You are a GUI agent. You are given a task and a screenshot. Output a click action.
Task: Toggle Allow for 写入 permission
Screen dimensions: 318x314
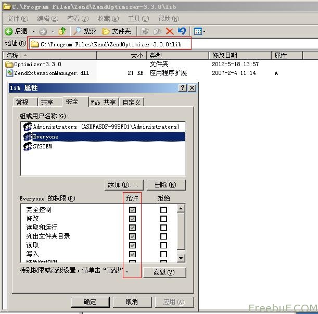pos(132,254)
